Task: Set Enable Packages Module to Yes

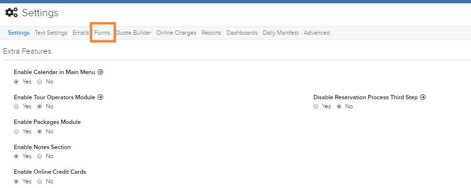Action: (16, 132)
